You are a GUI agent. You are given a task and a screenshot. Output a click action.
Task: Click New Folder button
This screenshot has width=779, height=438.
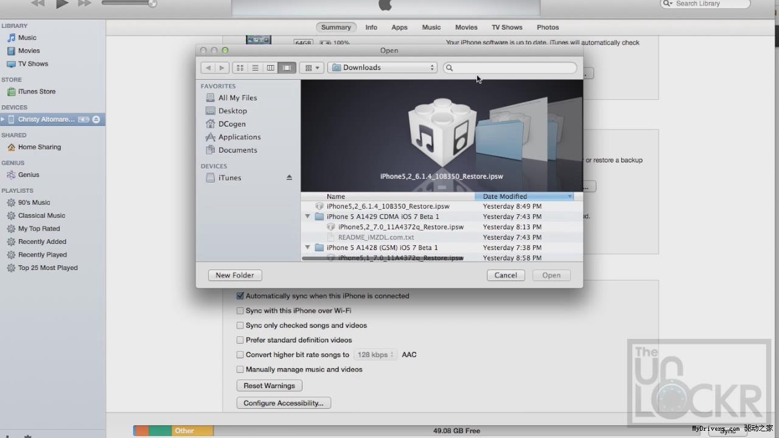tap(235, 275)
